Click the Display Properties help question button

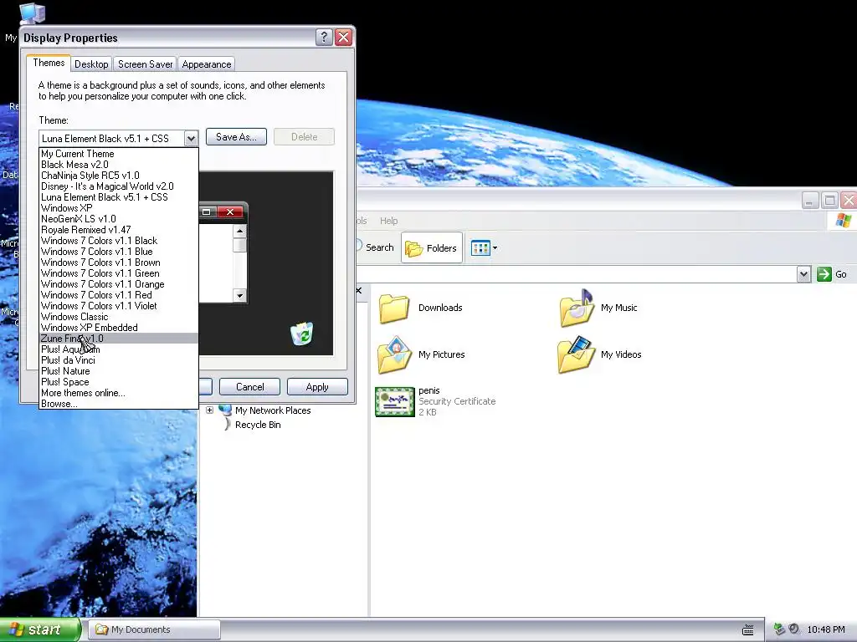tap(324, 37)
